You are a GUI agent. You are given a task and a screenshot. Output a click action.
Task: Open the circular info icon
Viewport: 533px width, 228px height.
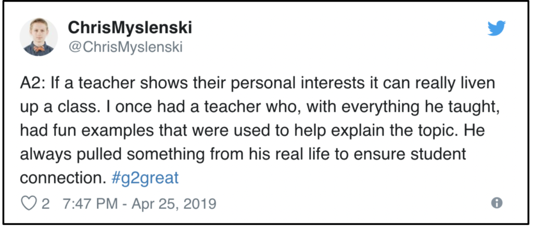[497, 203]
